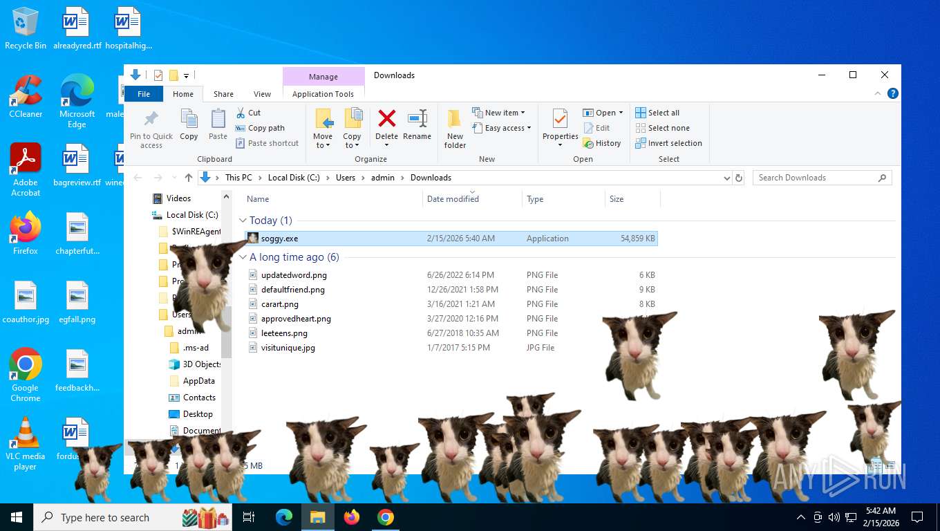Viewport: 940px width, 531px height.
Task: Open Adobe Acrobat desktop shortcut
Action: point(26,170)
